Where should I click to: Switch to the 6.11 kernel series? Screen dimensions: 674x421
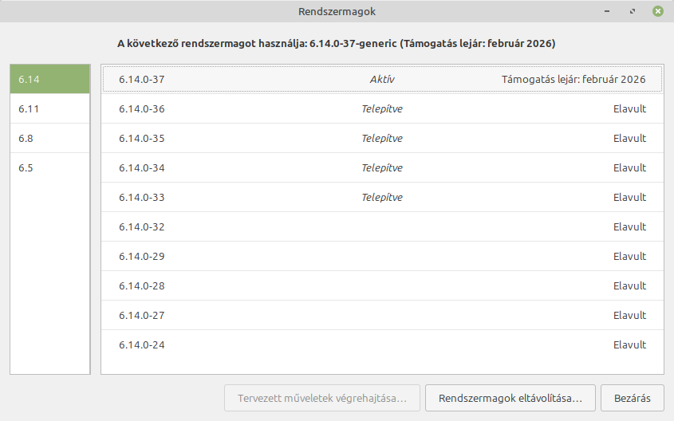(49, 108)
